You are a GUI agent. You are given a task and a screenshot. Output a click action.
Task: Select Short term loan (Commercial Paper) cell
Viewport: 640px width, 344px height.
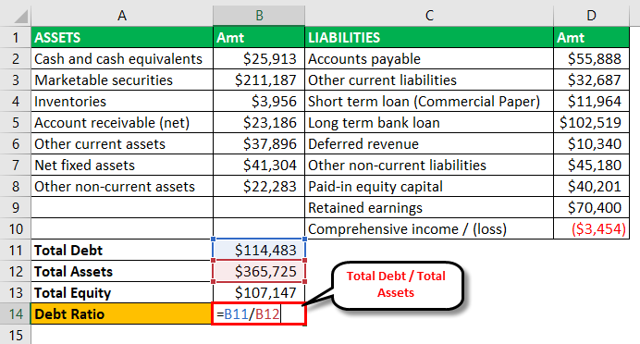click(x=429, y=101)
